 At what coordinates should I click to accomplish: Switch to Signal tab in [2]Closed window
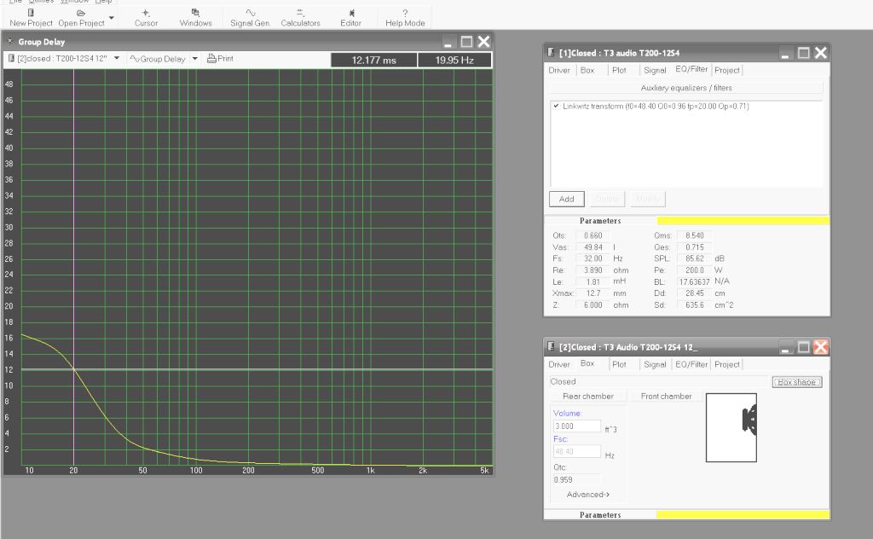click(655, 364)
